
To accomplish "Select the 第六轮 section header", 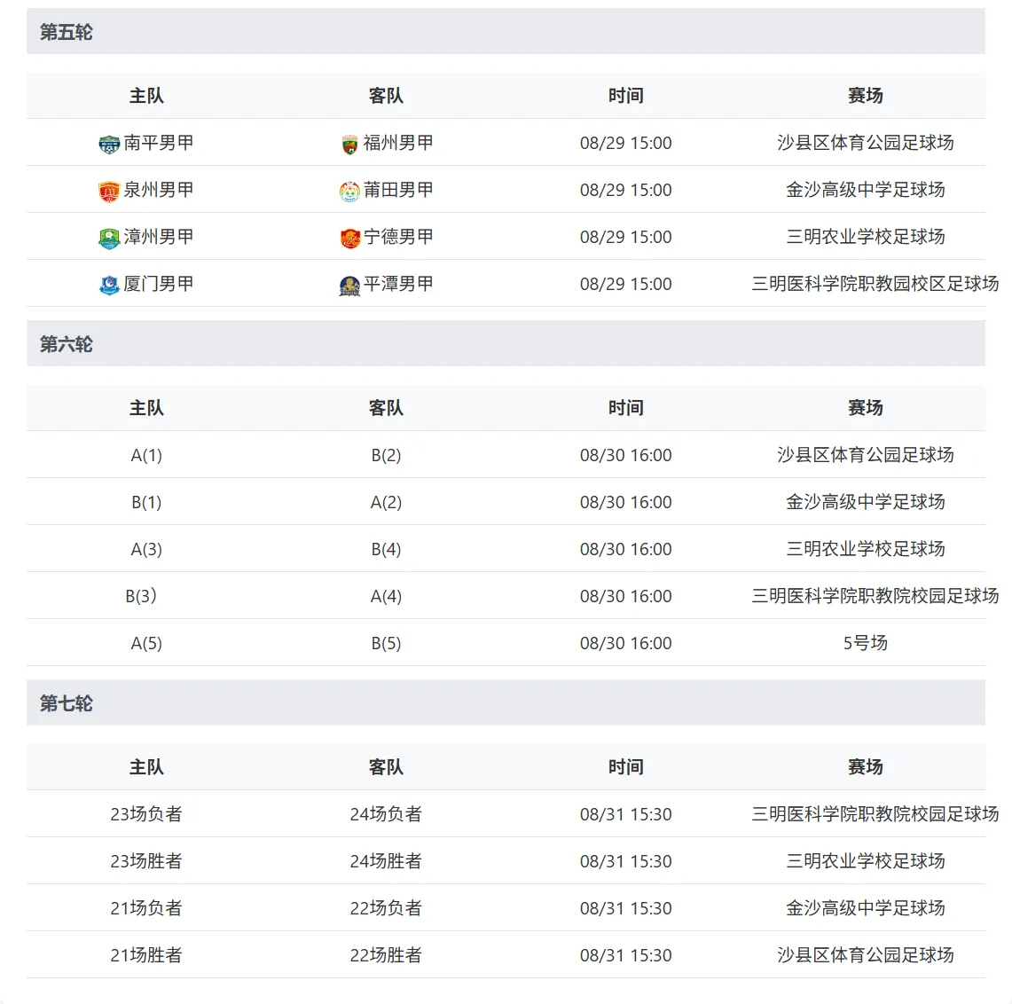I will pos(506,343).
